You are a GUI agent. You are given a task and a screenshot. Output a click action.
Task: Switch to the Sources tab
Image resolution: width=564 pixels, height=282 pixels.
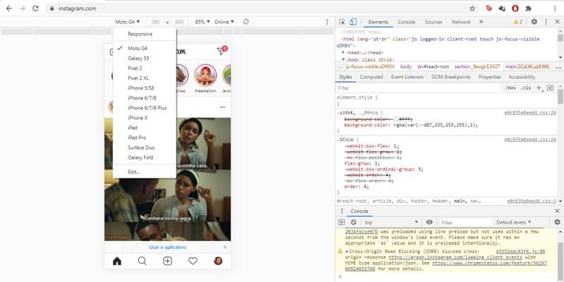(x=434, y=22)
